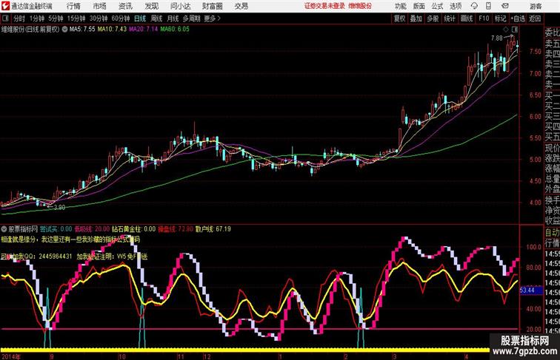Click the 钻石黄金柱: 0.00 indicator value
This screenshot has width=560, height=360.
[134, 229]
